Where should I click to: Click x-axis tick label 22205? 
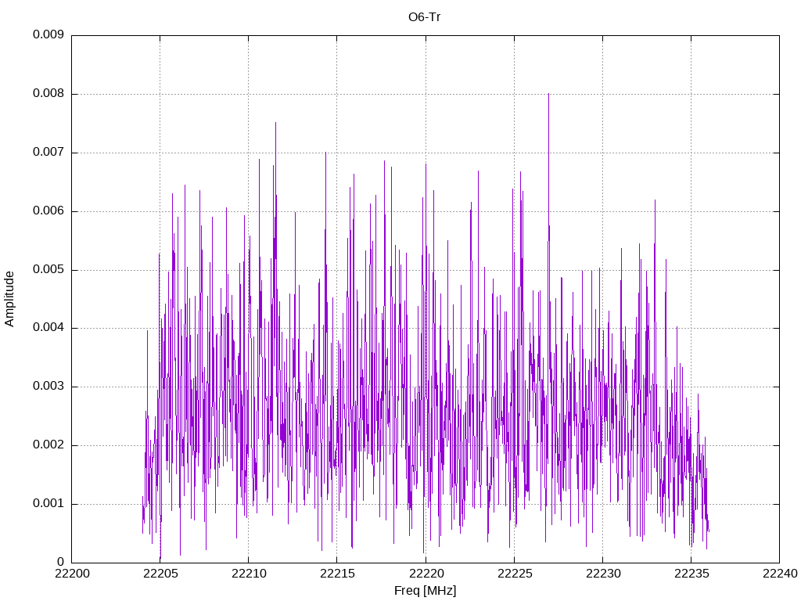[160, 574]
